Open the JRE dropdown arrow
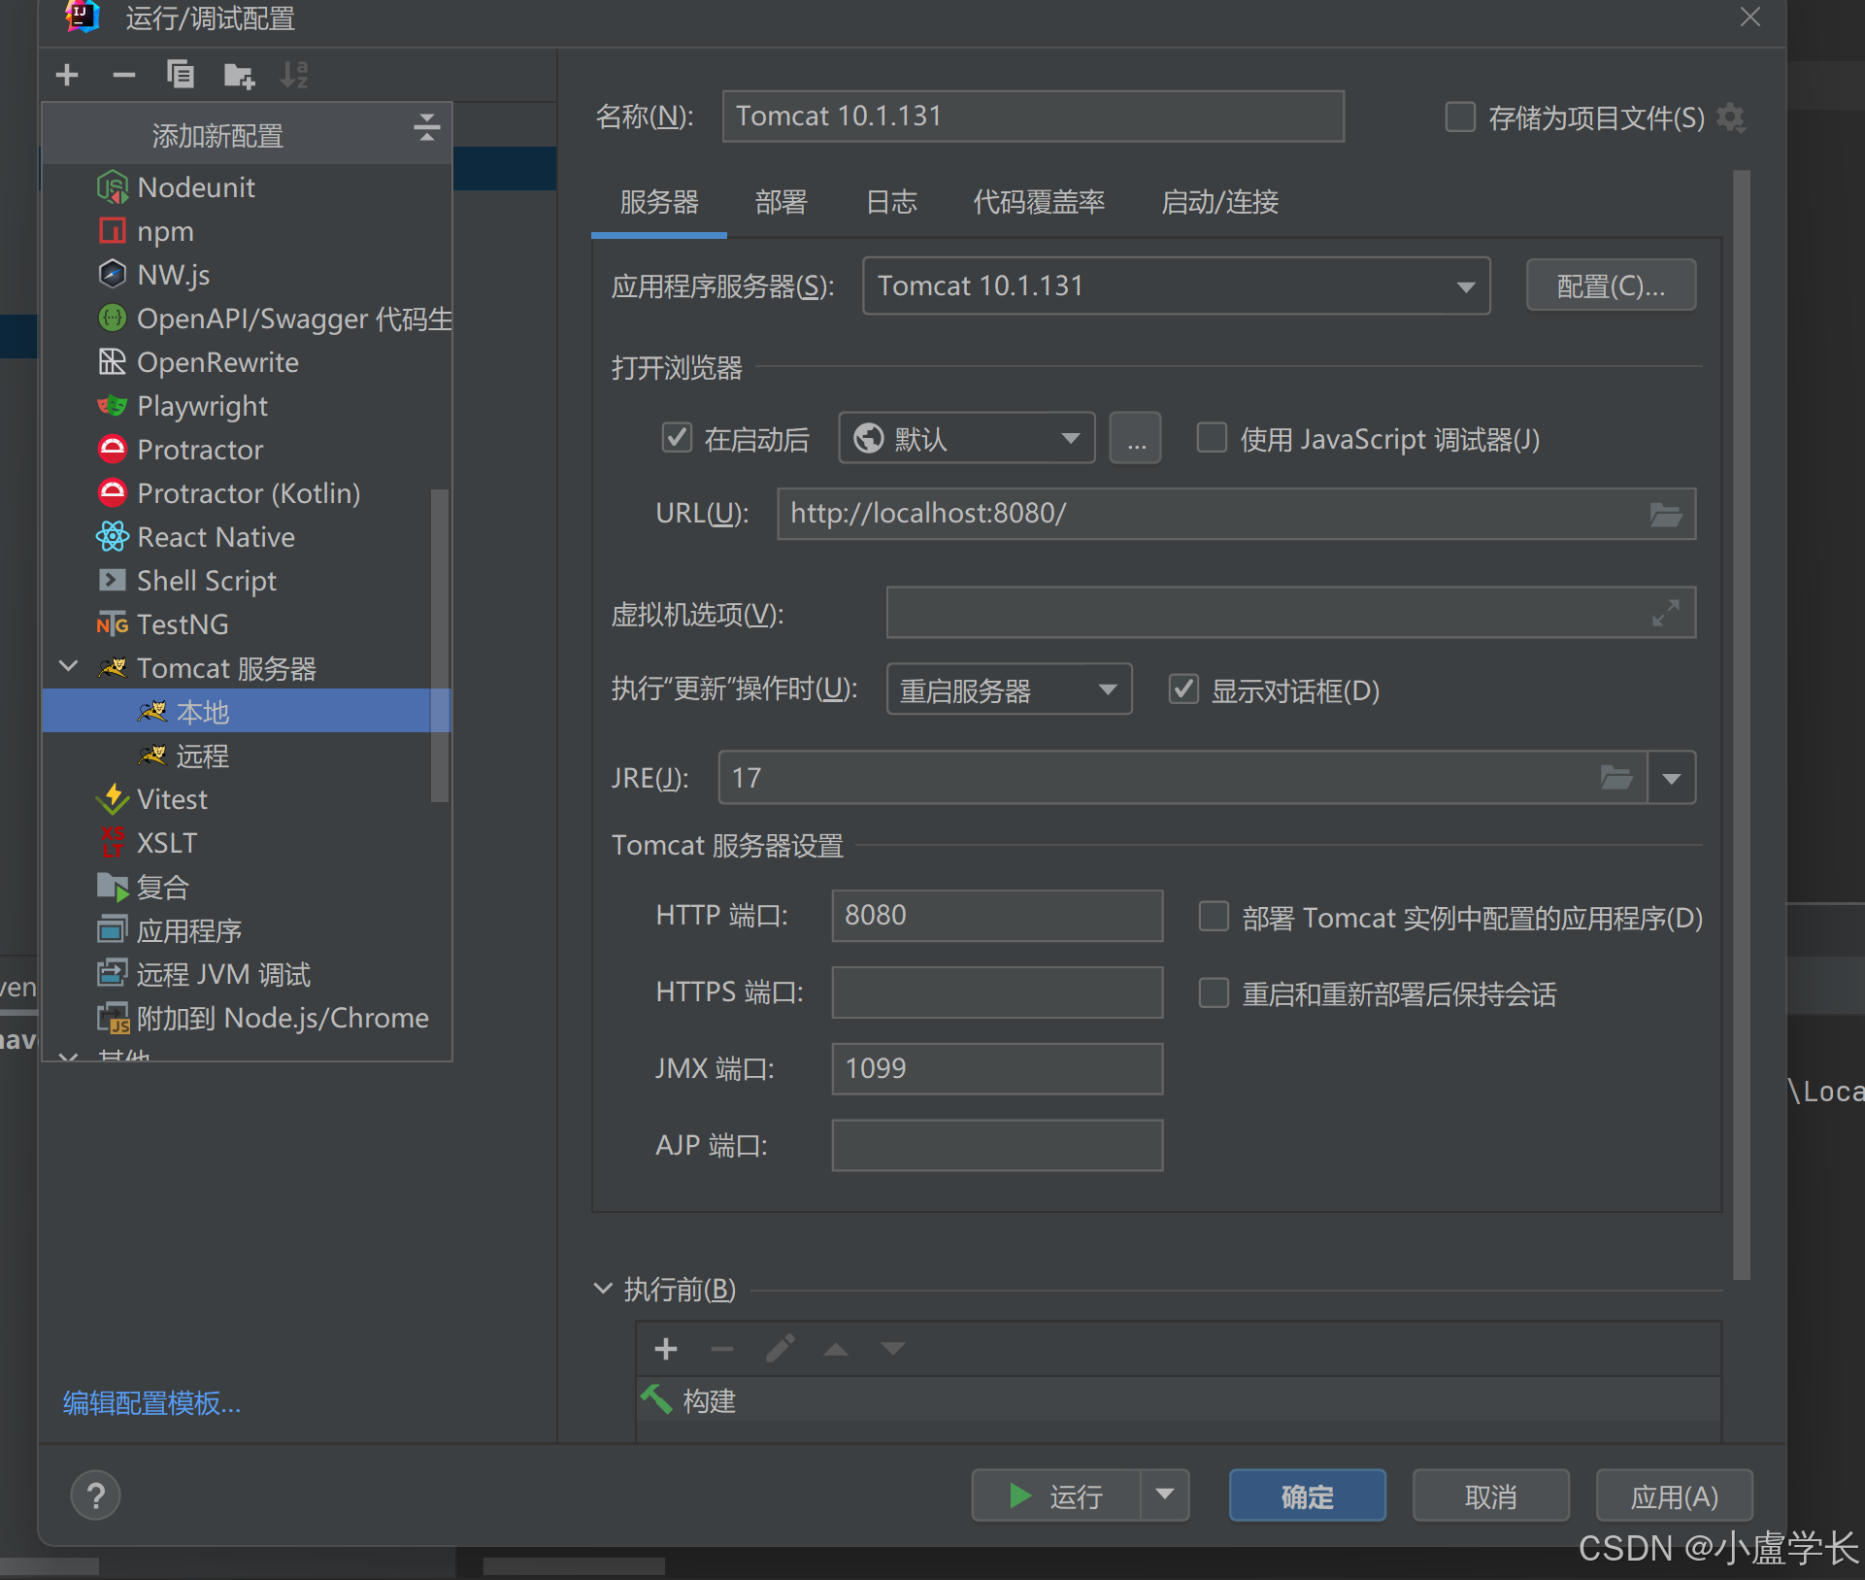 pos(1671,778)
